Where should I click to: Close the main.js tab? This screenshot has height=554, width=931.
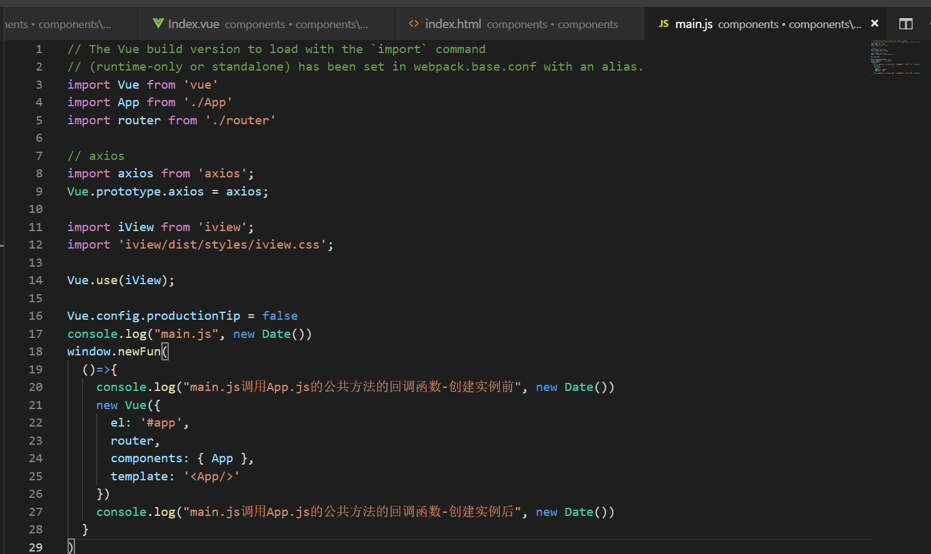pyautogui.click(x=874, y=23)
